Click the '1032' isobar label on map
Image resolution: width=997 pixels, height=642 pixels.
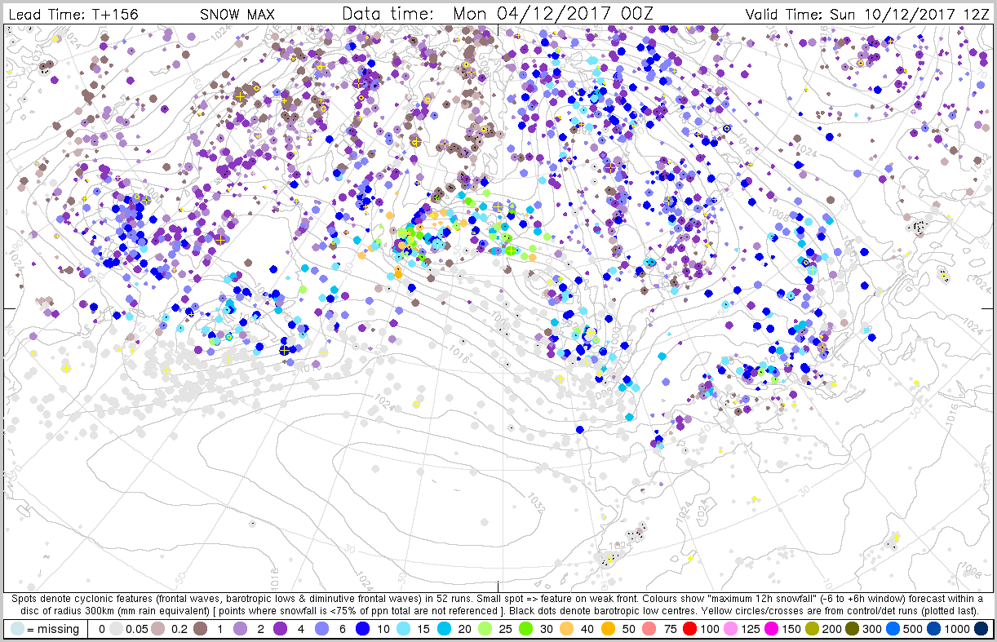(x=536, y=503)
